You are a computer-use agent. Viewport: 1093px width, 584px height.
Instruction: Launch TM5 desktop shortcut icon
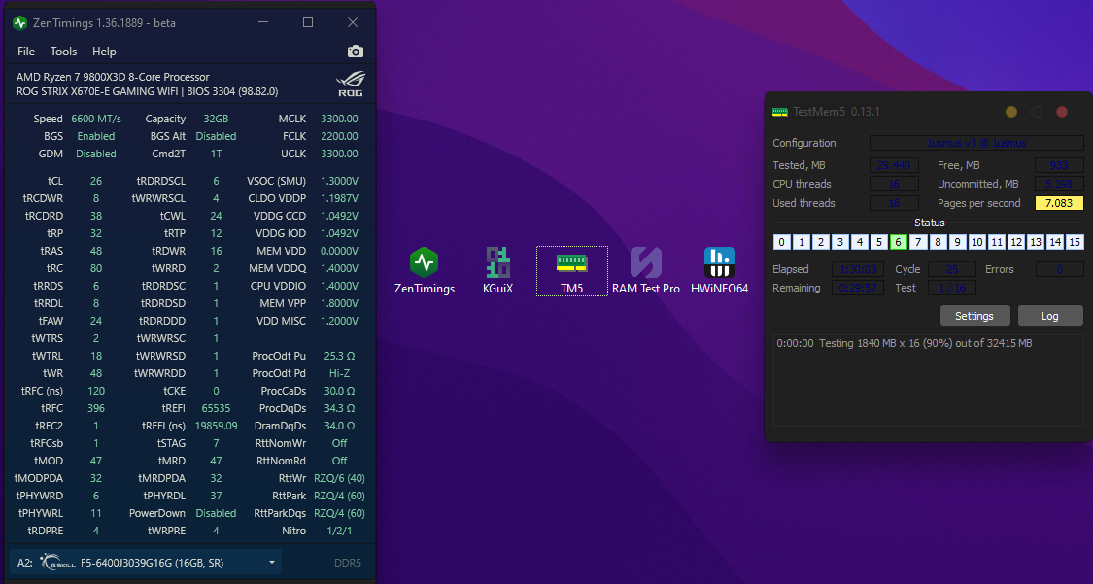pos(571,262)
